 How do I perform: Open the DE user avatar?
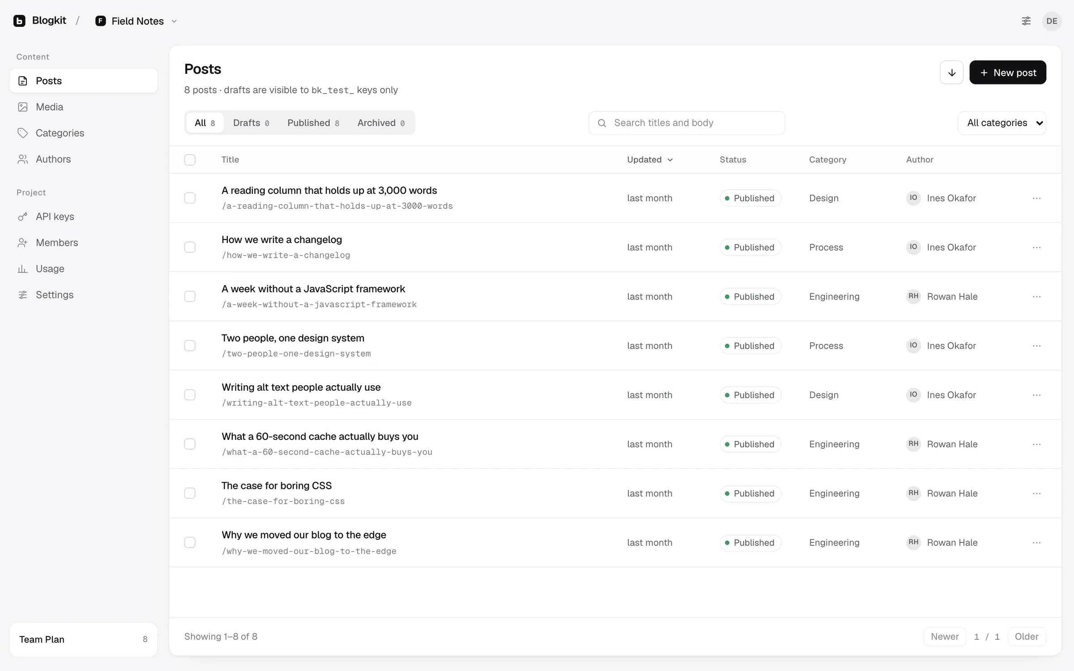(1052, 21)
